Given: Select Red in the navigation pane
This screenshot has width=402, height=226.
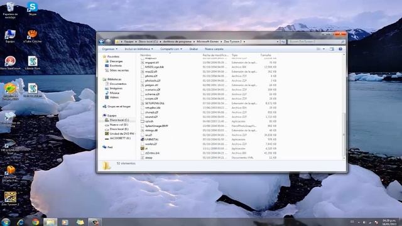Looking at the screenshot, I should coord(110,148).
